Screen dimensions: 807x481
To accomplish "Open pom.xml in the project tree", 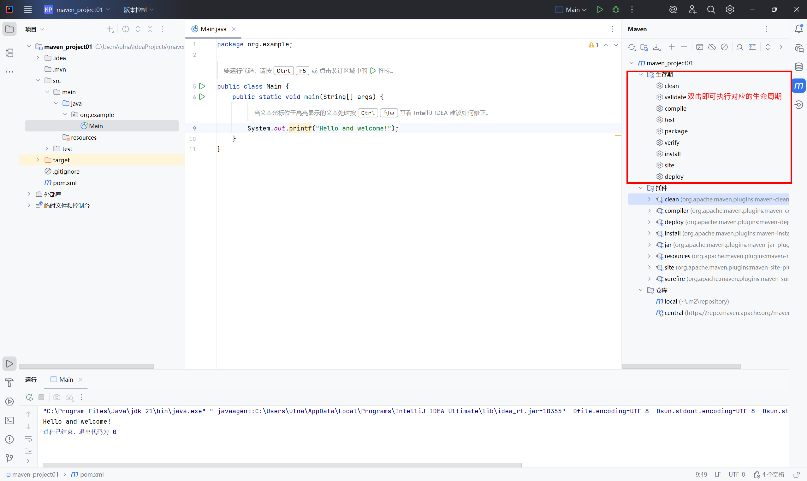I will pyautogui.click(x=65, y=183).
